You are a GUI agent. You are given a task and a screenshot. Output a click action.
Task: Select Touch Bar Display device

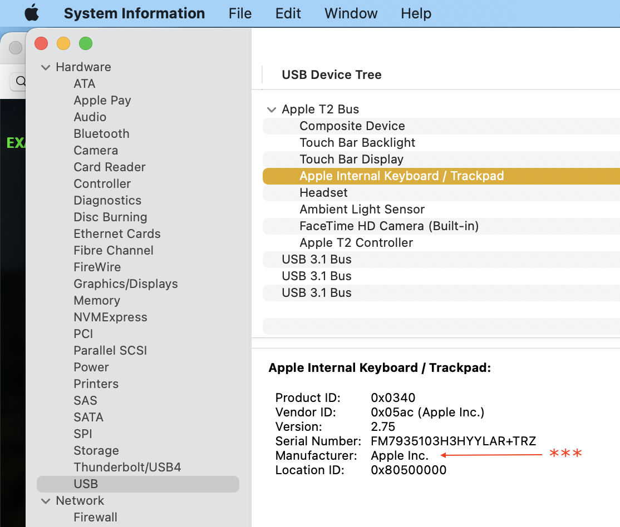tap(351, 159)
